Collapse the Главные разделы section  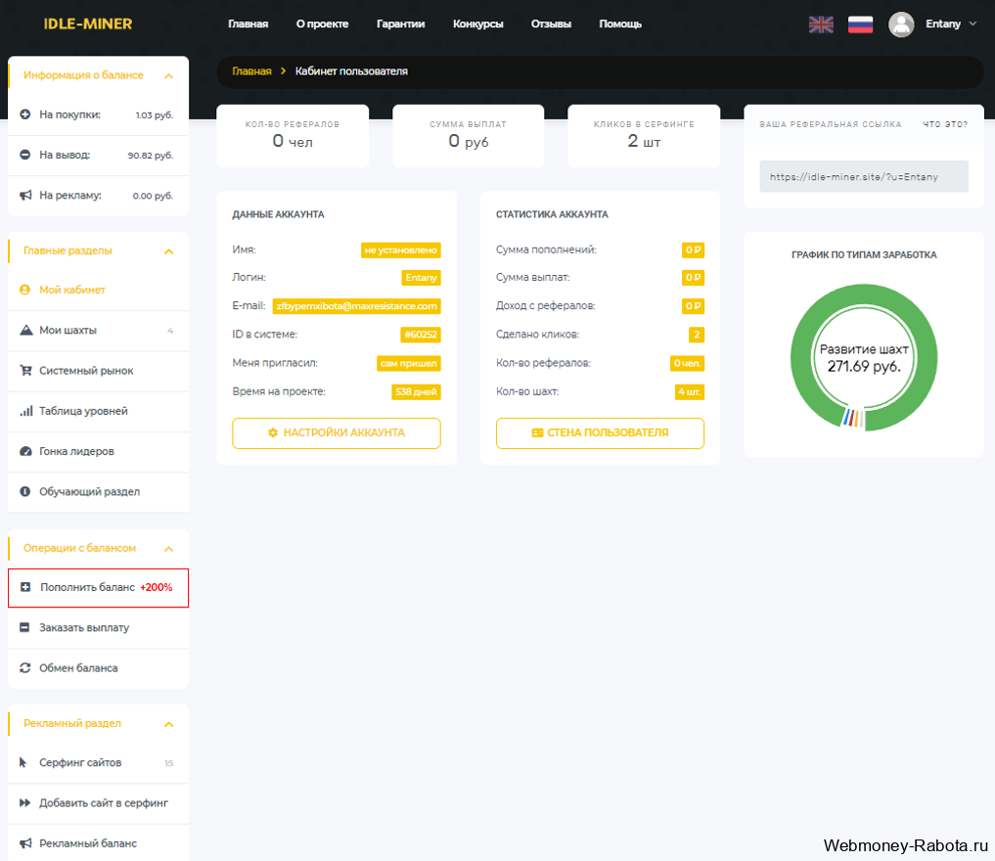(x=169, y=251)
